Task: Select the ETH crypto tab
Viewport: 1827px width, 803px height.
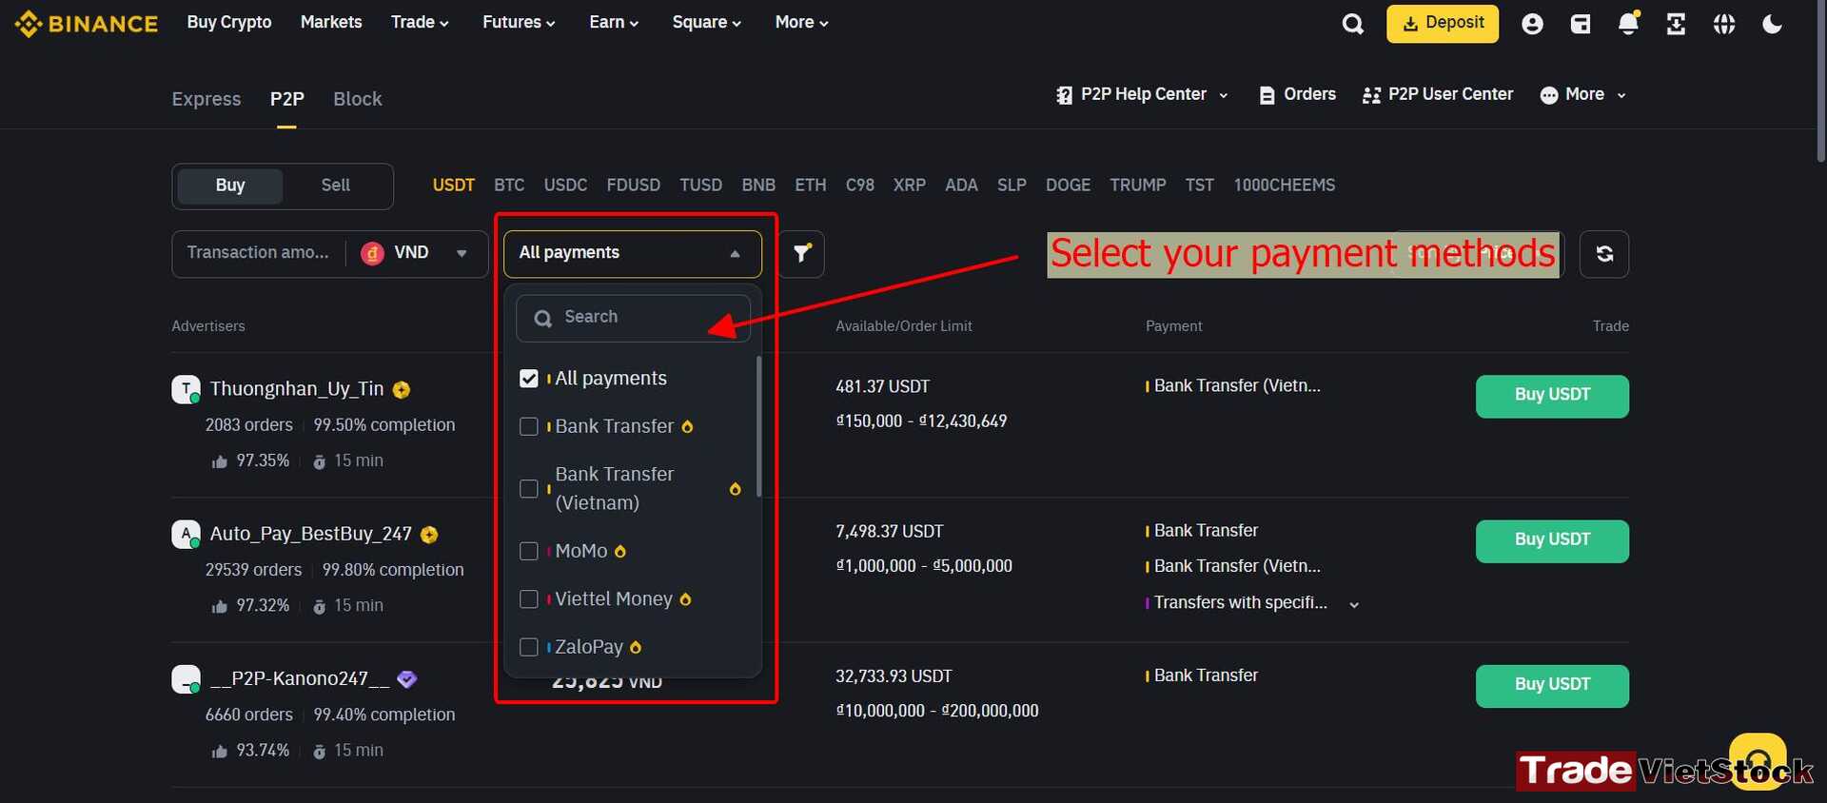Action: click(x=811, y=186)
